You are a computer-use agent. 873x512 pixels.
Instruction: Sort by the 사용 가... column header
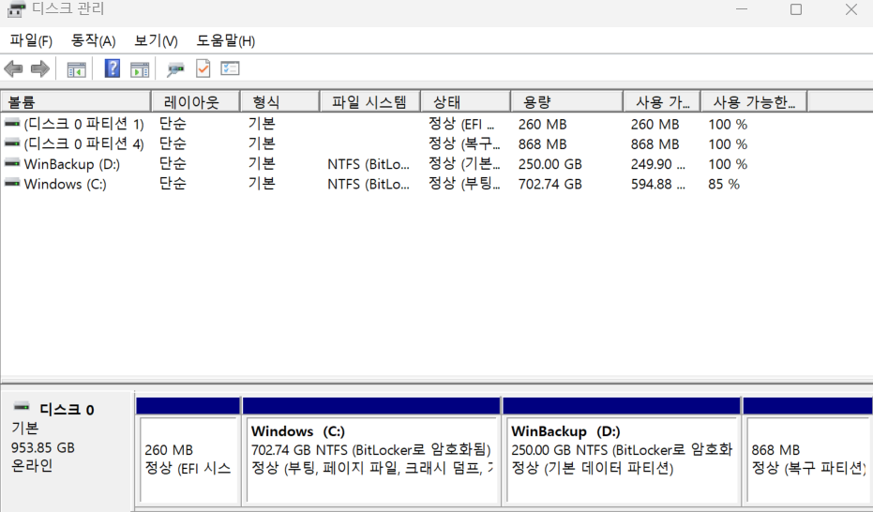(662, 102)
